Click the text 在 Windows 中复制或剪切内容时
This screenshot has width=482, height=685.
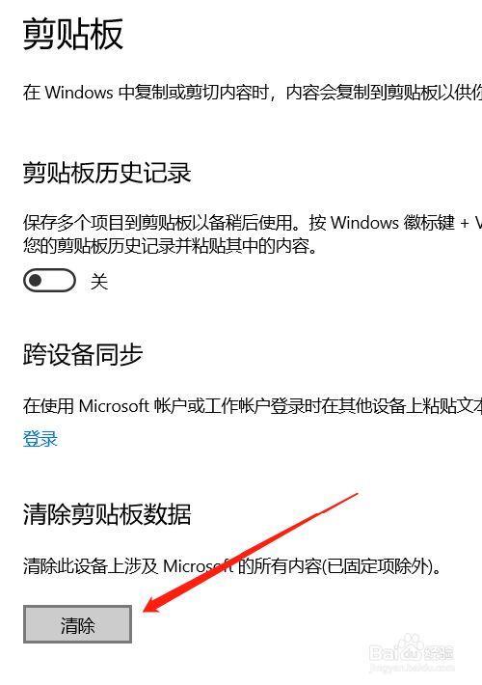click(146, 93)
